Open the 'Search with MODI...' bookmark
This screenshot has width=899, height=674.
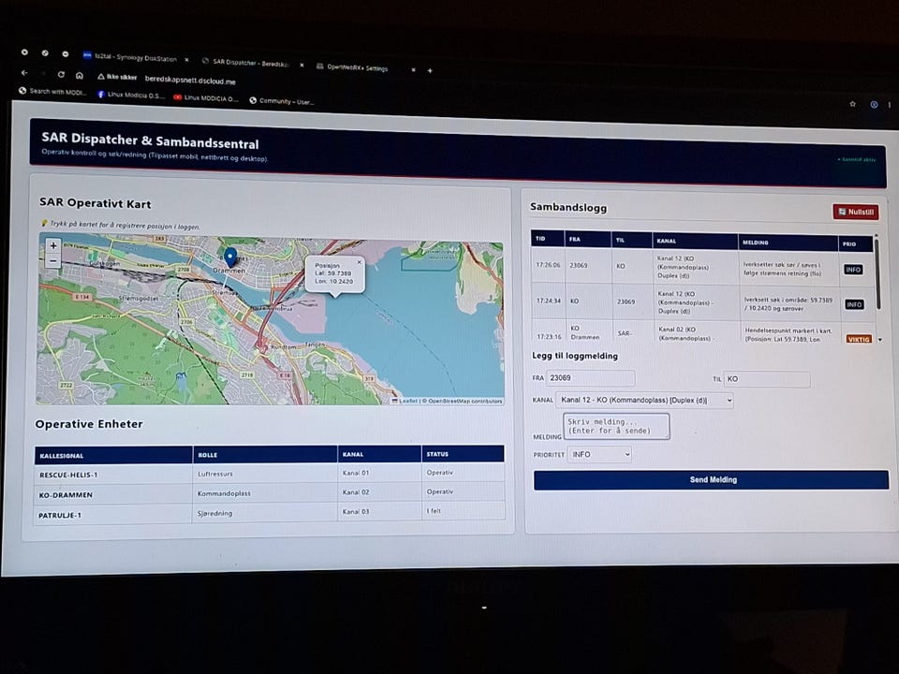click(x=52, y=91)
